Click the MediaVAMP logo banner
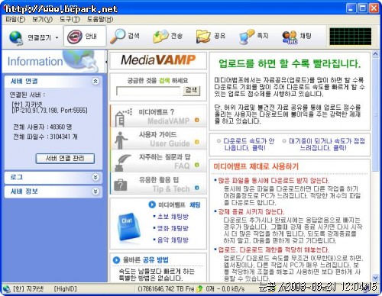 (x=158, y=60)
